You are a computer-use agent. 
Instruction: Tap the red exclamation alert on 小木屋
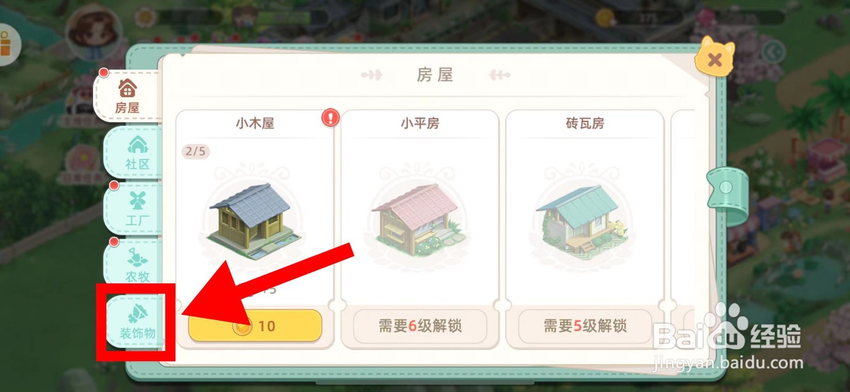click(x=330, y=117)
